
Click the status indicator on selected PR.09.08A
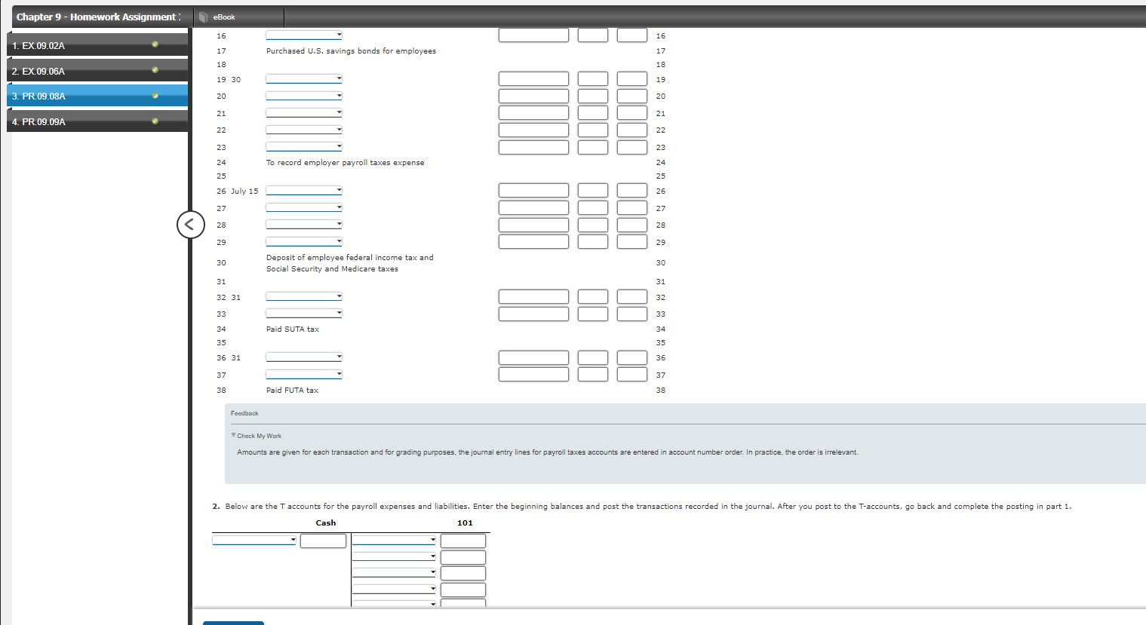coord(155,96)
